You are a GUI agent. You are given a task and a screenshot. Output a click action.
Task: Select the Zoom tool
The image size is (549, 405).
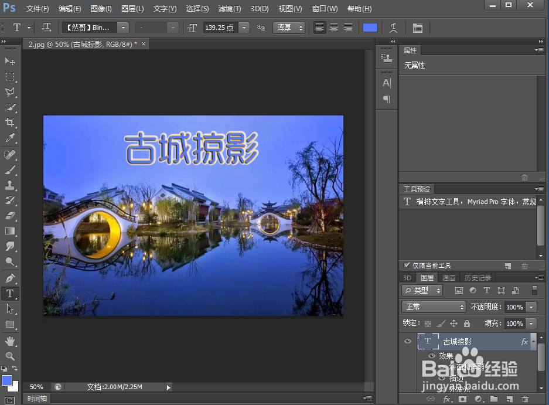coord(10,355)
